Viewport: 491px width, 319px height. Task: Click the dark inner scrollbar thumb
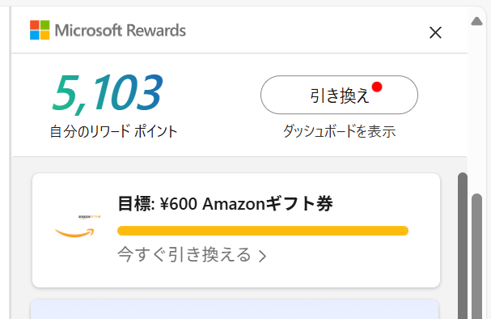click(x=463, y=245)
